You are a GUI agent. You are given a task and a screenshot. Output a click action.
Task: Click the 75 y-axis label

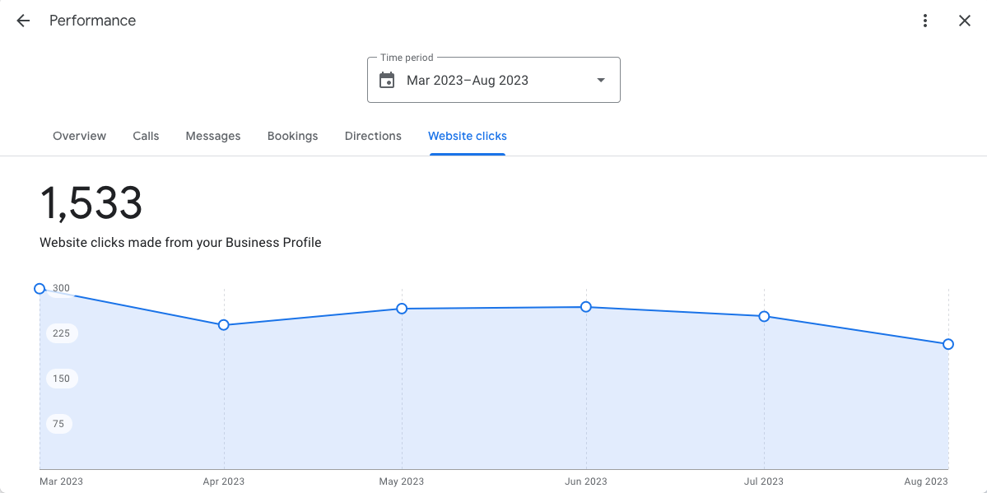pos(58,424)
